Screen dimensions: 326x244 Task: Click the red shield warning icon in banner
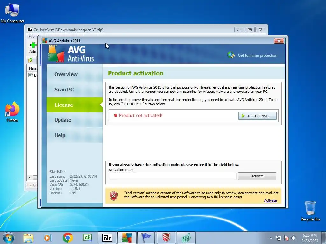pyautogui.click(x=114, y=196)
